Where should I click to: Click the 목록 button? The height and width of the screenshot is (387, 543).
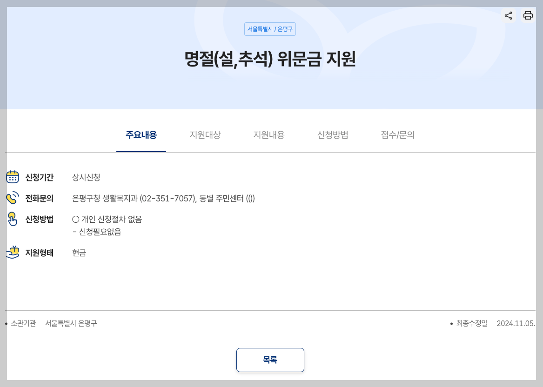pos(270,360)
